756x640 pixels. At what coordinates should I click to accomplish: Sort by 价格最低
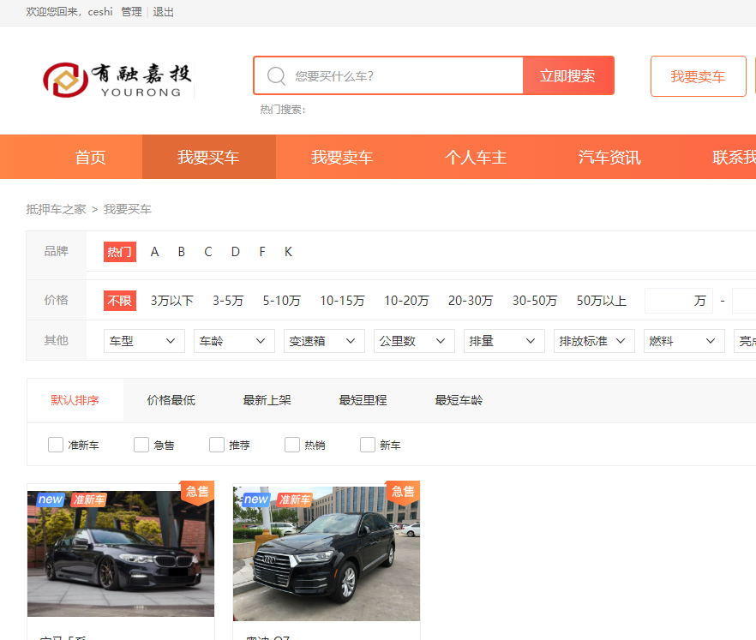coord(171,400)
